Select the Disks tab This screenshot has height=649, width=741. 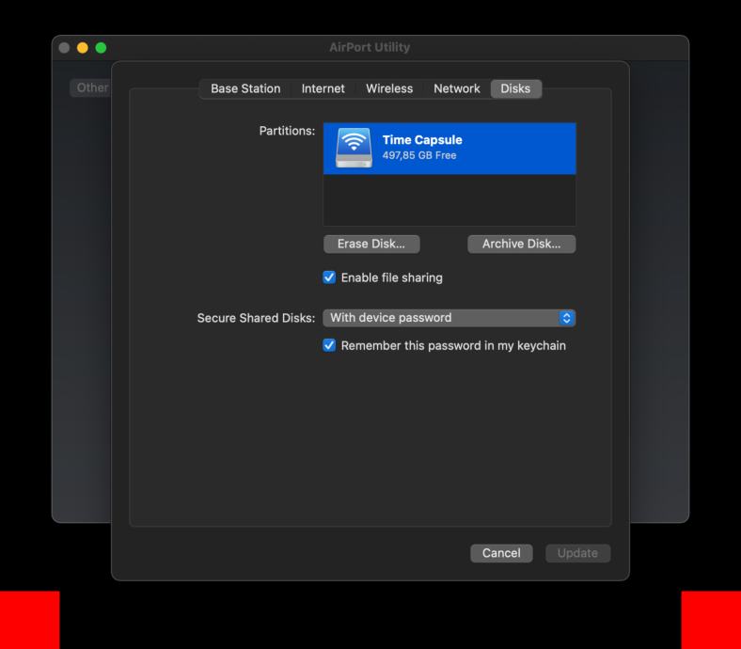coord(515,88)
